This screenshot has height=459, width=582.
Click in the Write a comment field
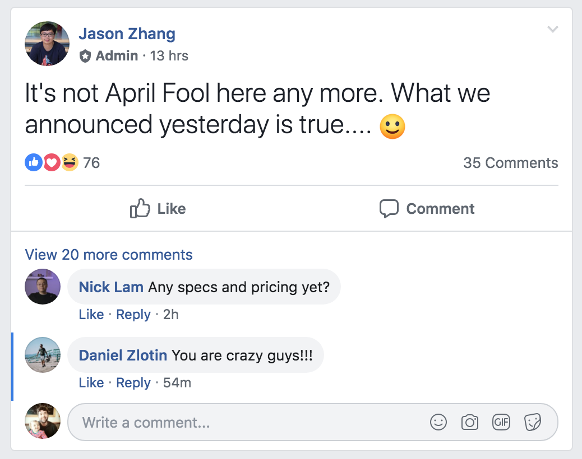pos(312,422)
